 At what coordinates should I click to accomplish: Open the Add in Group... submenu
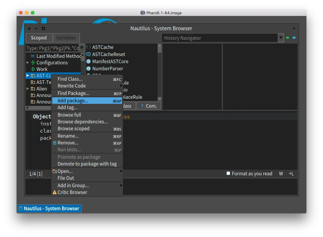coord(87,185)
